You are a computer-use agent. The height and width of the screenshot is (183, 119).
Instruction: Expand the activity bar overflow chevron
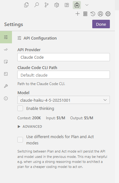[87, 5]
